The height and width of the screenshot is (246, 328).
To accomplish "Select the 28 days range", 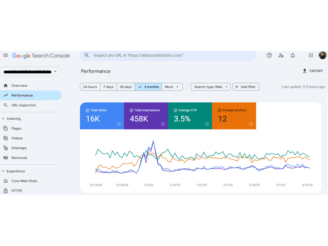I will click(x=126, y=87).
